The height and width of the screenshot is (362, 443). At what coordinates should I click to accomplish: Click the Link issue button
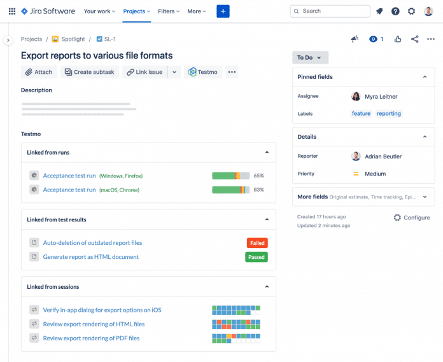pyautogui.click(x=145, y=72)
